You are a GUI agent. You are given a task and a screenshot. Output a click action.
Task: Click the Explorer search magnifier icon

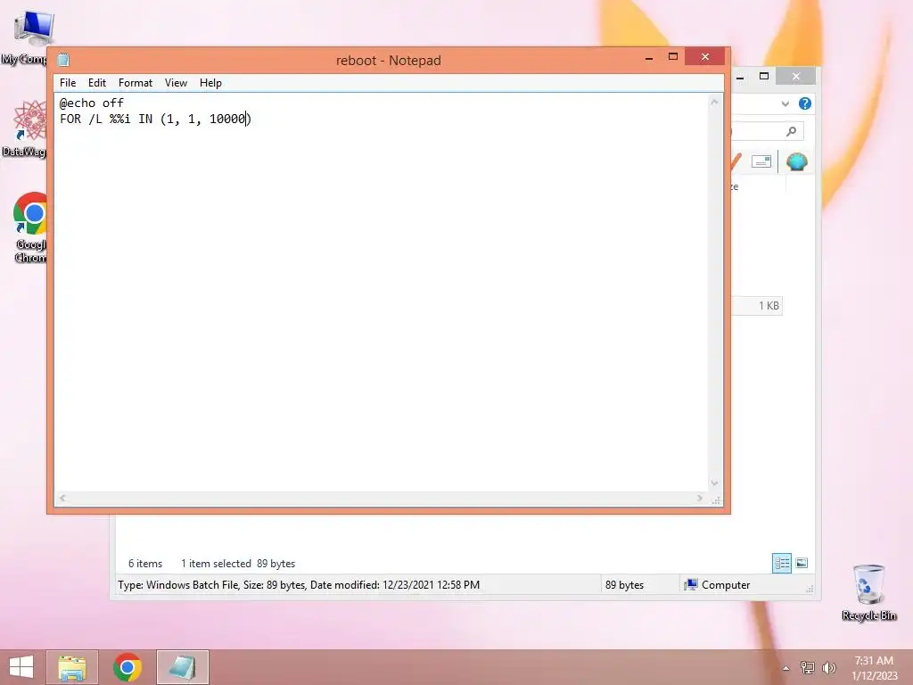(x=791, y=132)
